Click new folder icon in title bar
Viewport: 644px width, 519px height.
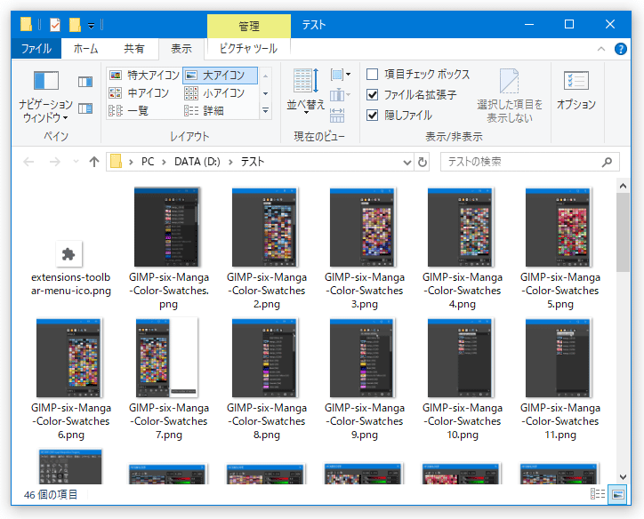coord(75,25)
